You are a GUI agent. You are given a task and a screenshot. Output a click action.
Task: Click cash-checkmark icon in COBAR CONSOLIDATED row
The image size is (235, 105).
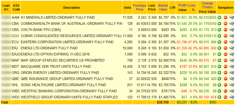232,36
